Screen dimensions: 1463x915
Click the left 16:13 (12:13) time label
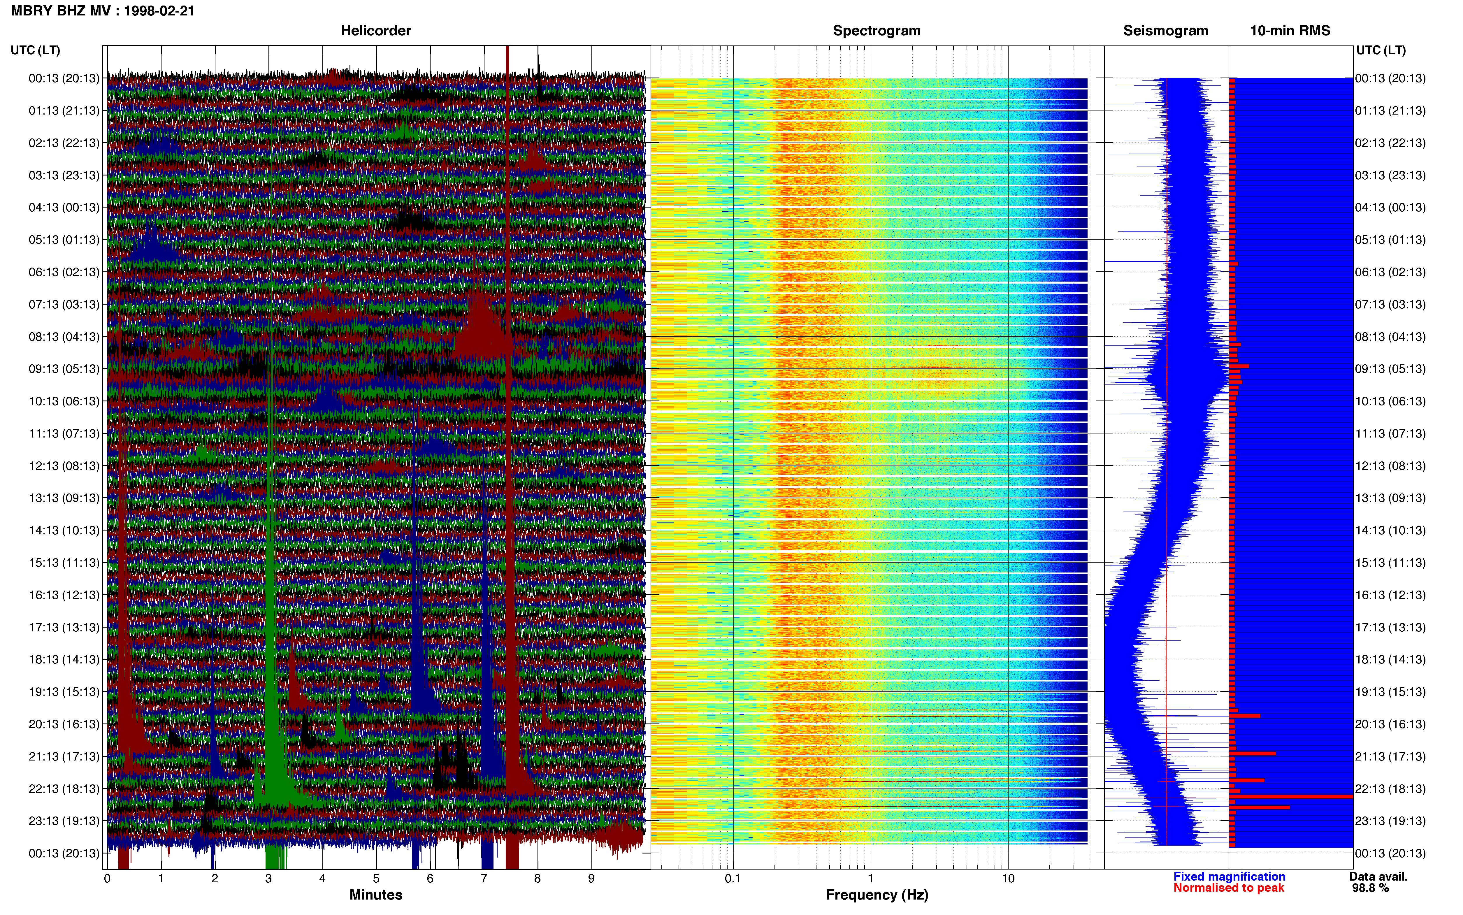click(x=64, y=595)
